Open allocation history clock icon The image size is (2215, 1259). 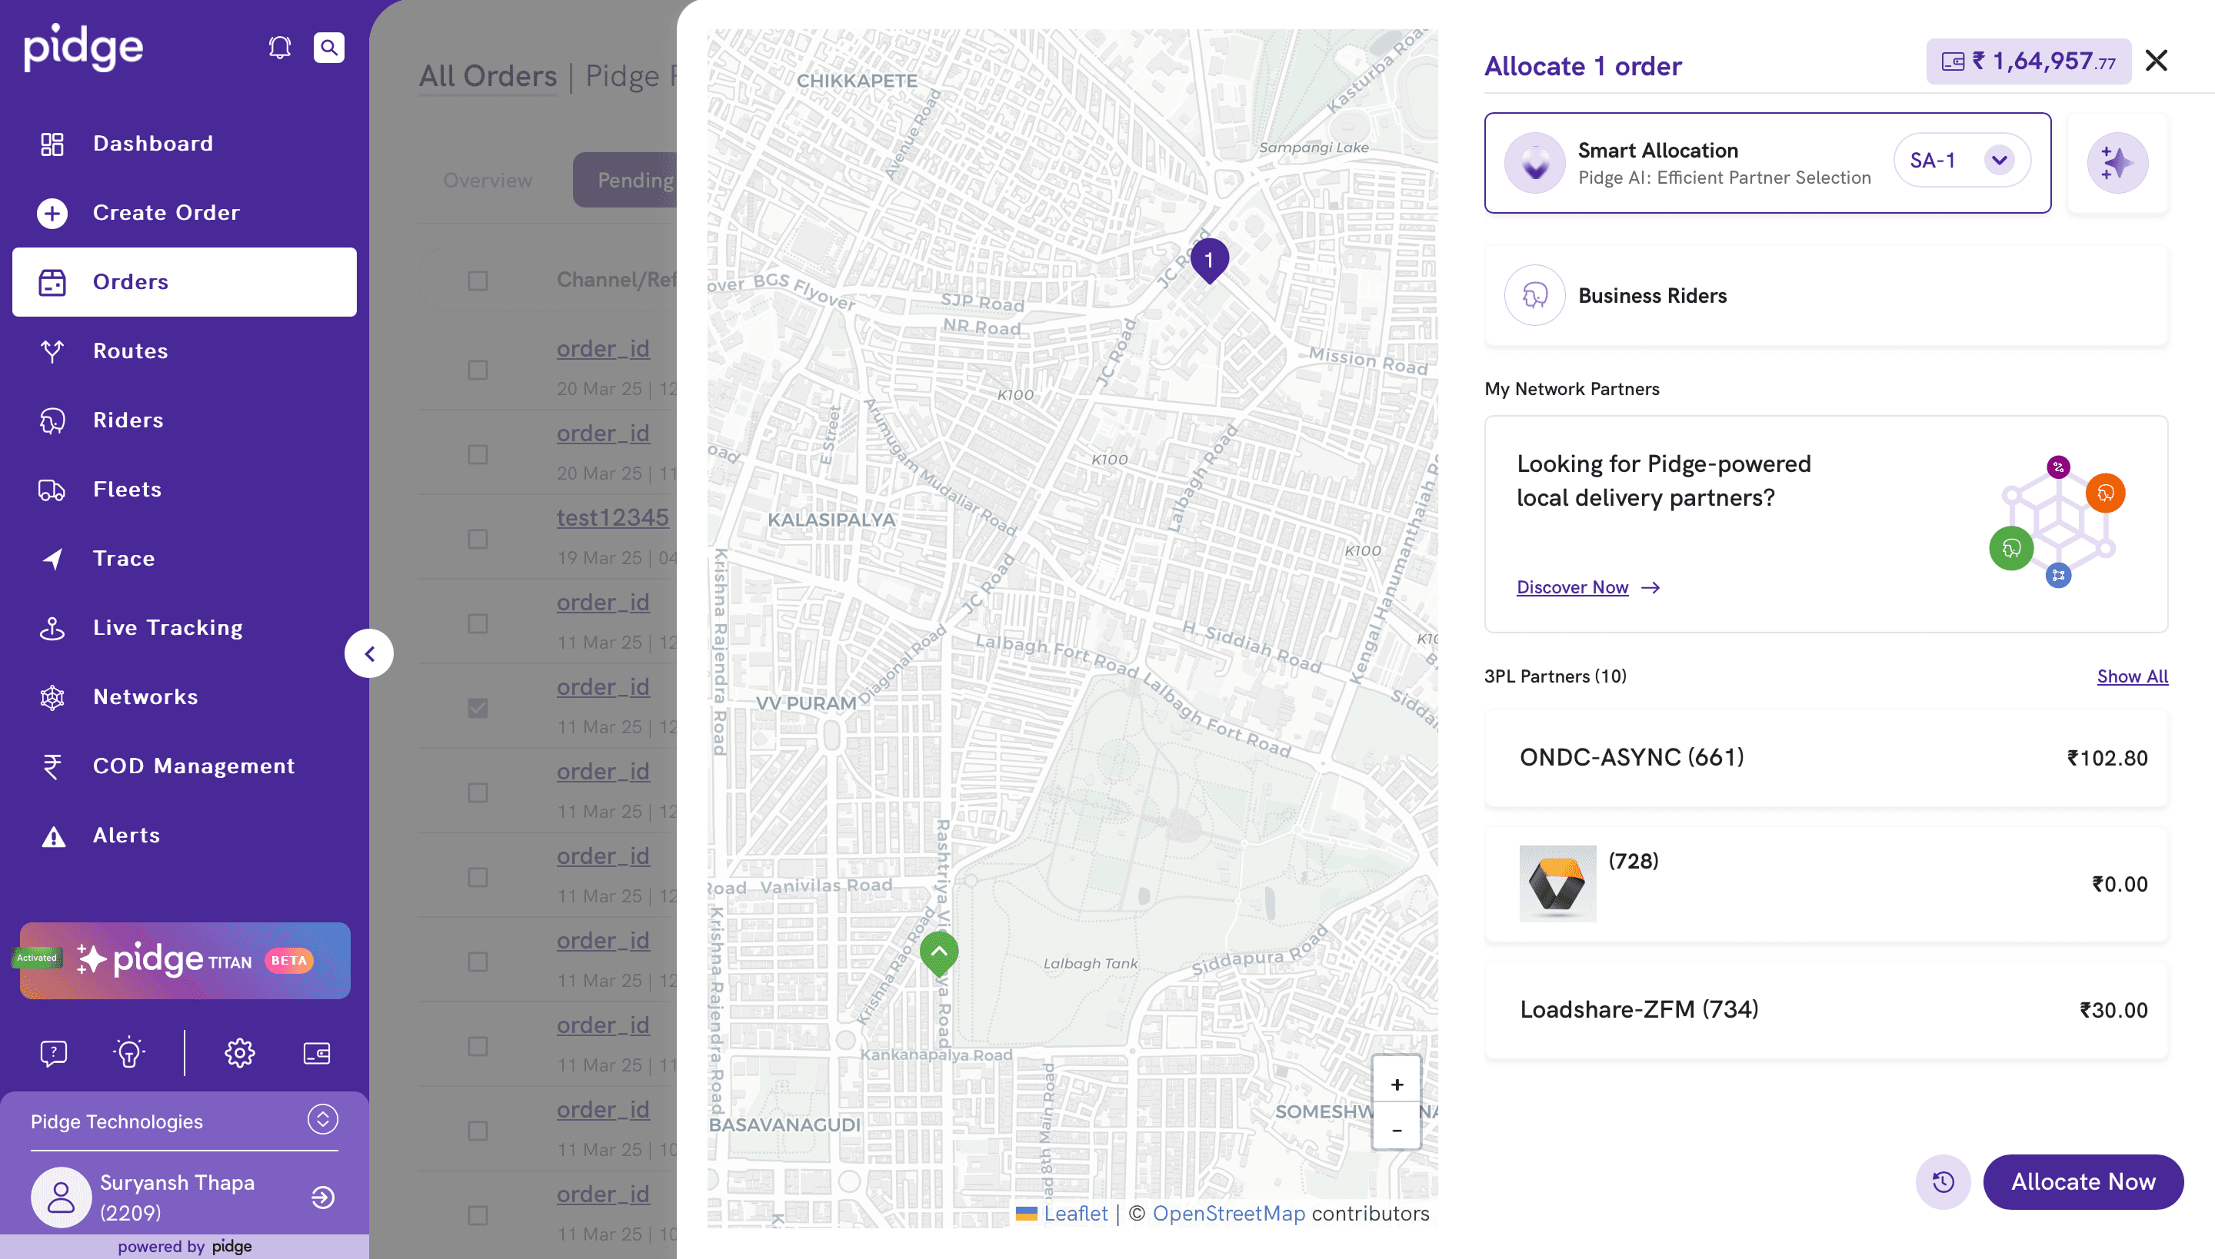coord(1943,1181)
